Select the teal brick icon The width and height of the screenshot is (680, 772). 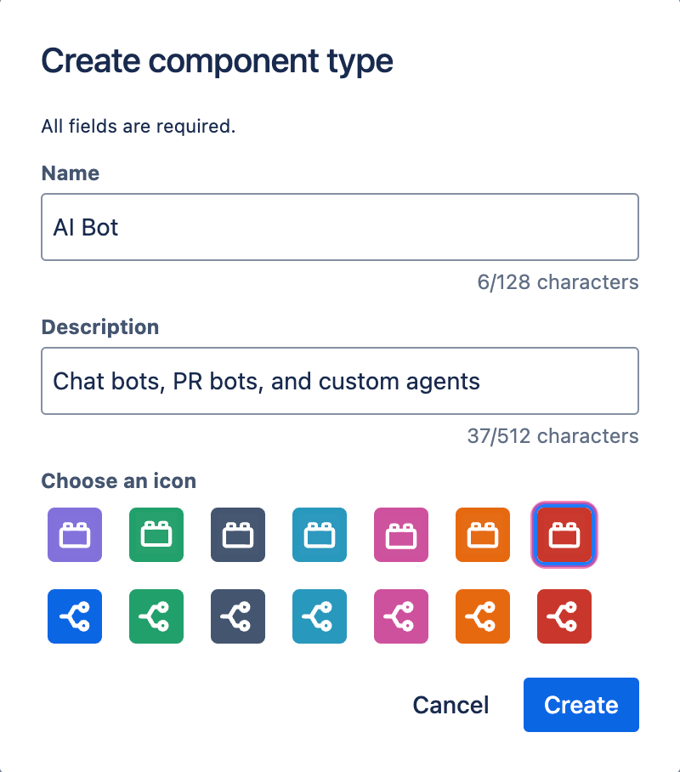click(x=319, y=535)
